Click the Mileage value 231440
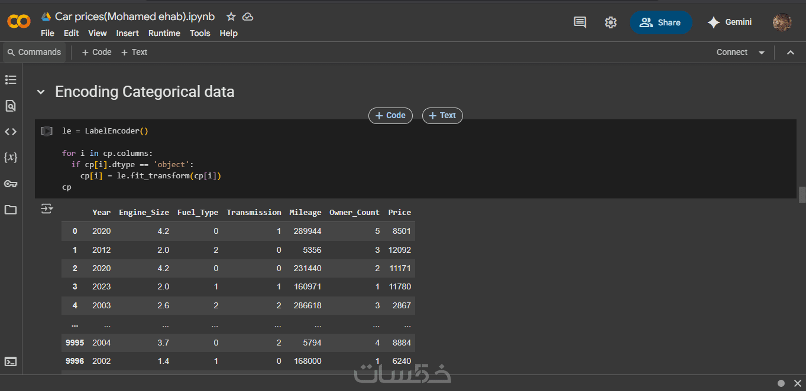 click(307, 268)
